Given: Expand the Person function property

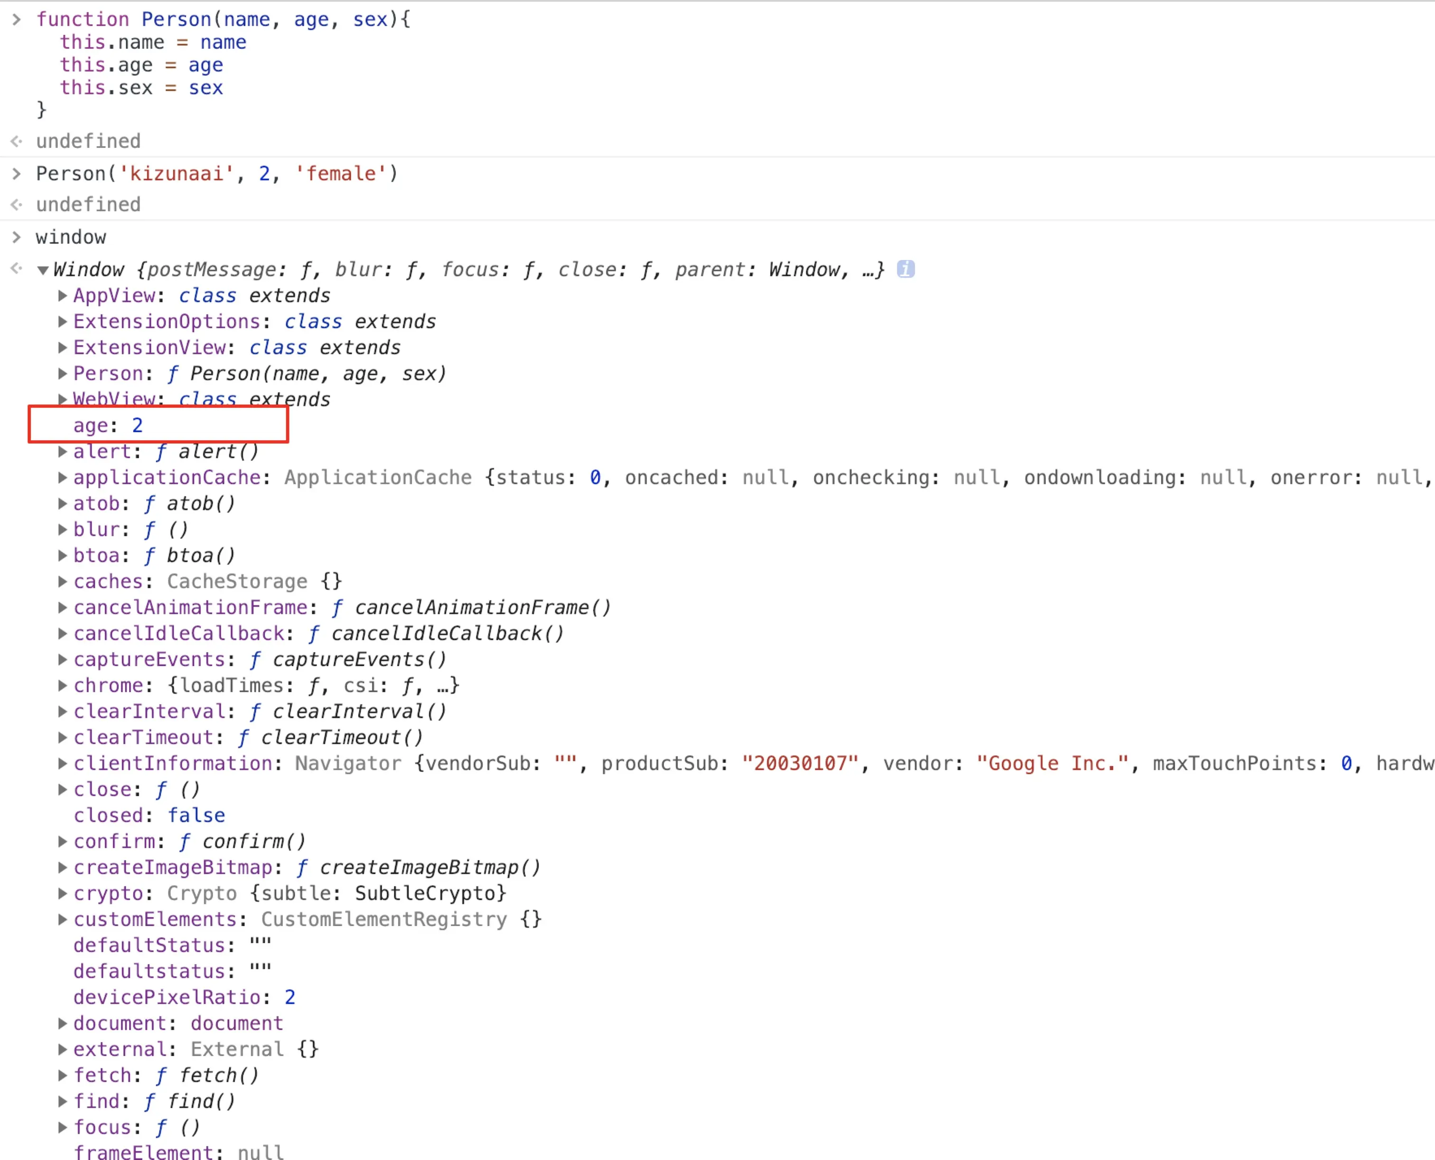Looking at the screenshot, I should pos(62,373).
